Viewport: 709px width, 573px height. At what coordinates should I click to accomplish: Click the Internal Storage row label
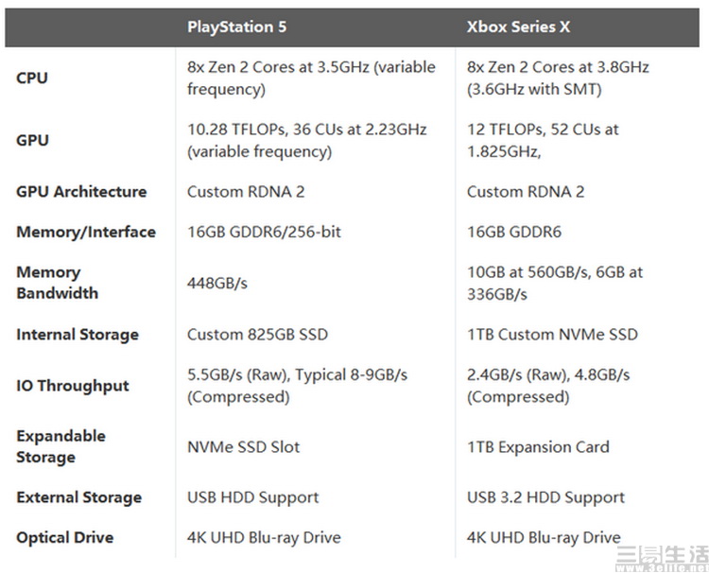(x=78, y=335)
